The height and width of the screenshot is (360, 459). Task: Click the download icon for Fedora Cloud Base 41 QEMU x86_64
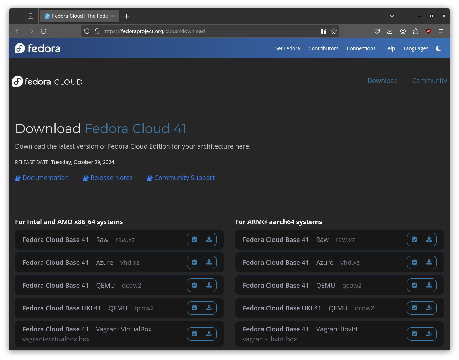[x=209, y=285]
